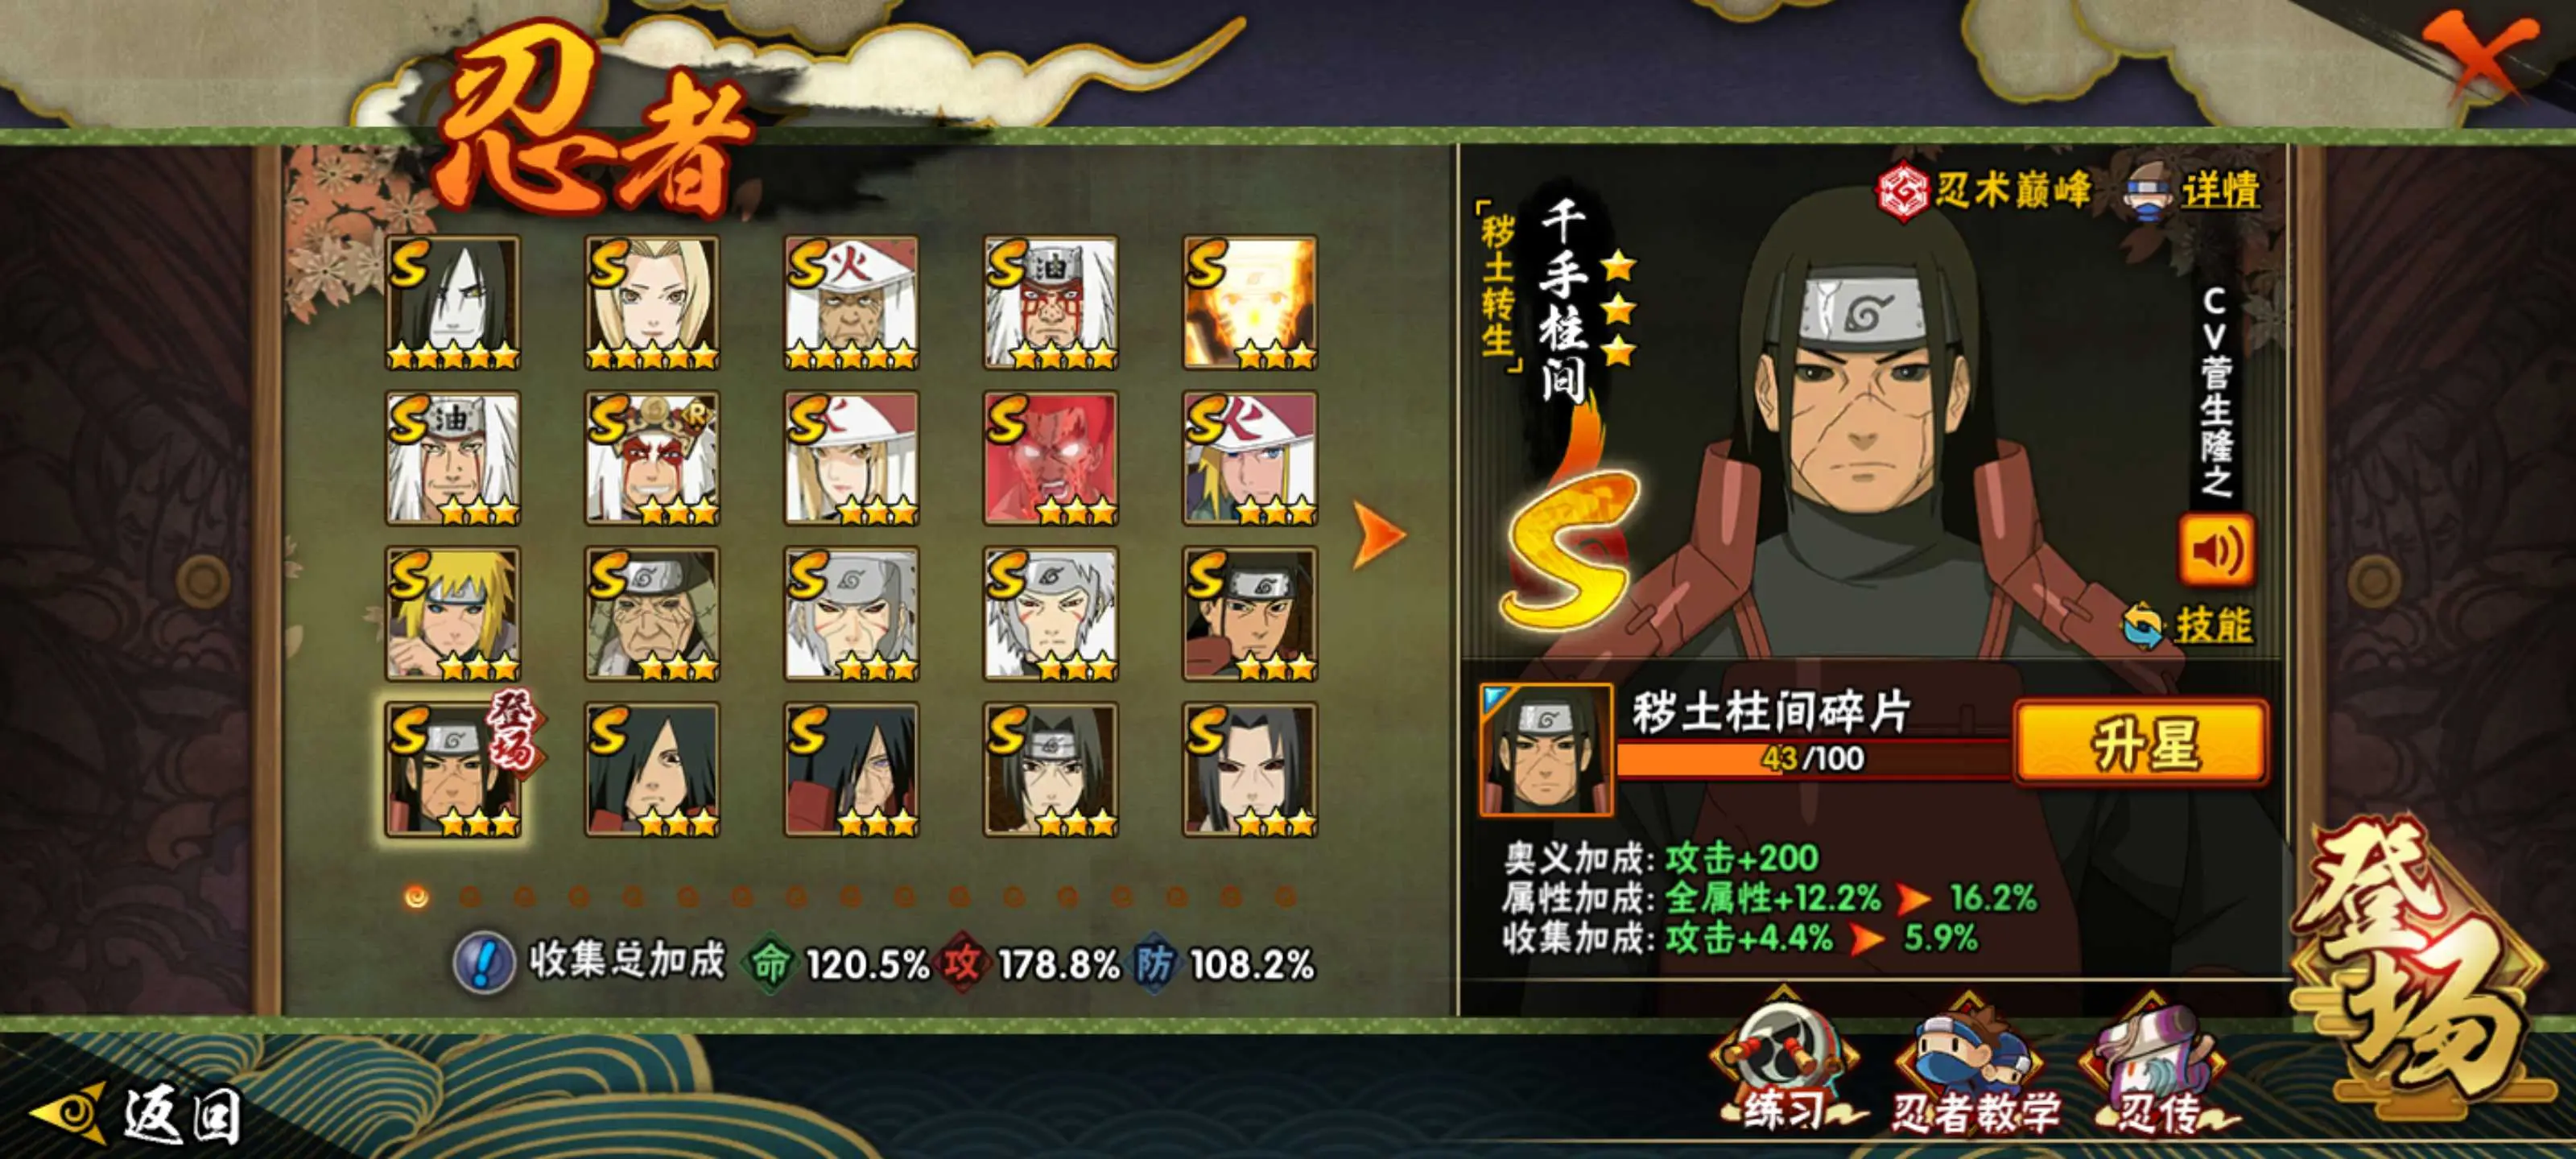Image resolution: width=2576 pixels, height=1159 pixels.
Task: Click the fragment progress bar 43/100
Action: click(x=1812, y=758)
